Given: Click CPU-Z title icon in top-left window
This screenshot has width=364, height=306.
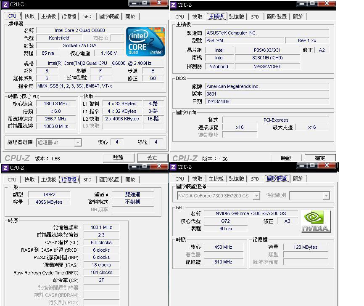Looking at the screenshot, I should point(5,4).
